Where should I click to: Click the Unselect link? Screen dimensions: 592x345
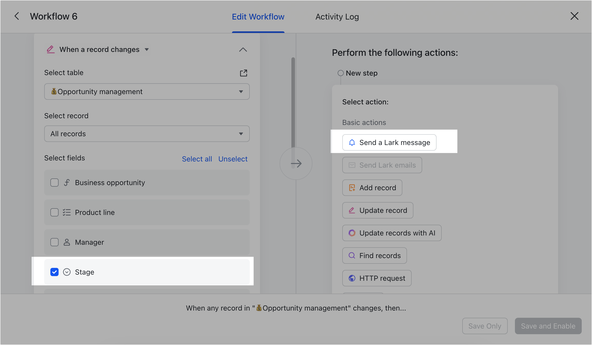pyautogui.click(x=233, y=159)
